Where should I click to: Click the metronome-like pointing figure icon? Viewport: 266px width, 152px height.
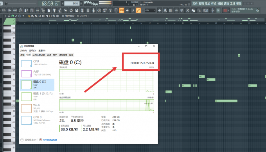coord(60,11)
